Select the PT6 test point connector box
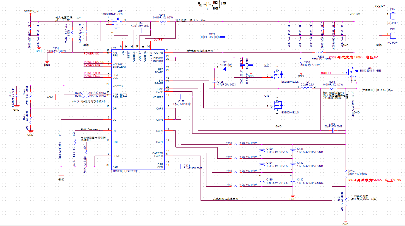This screenshot has width=405, height=226. 393,35
